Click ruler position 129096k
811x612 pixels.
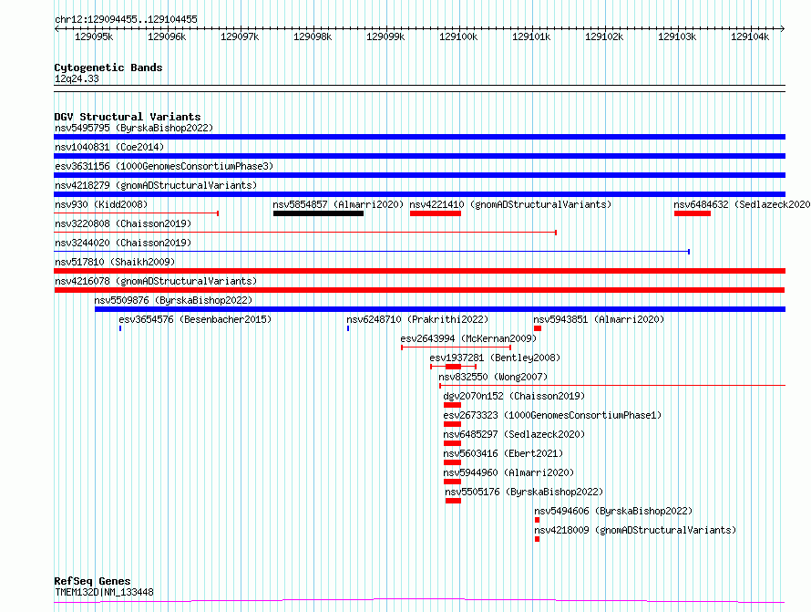click(167, 36)
